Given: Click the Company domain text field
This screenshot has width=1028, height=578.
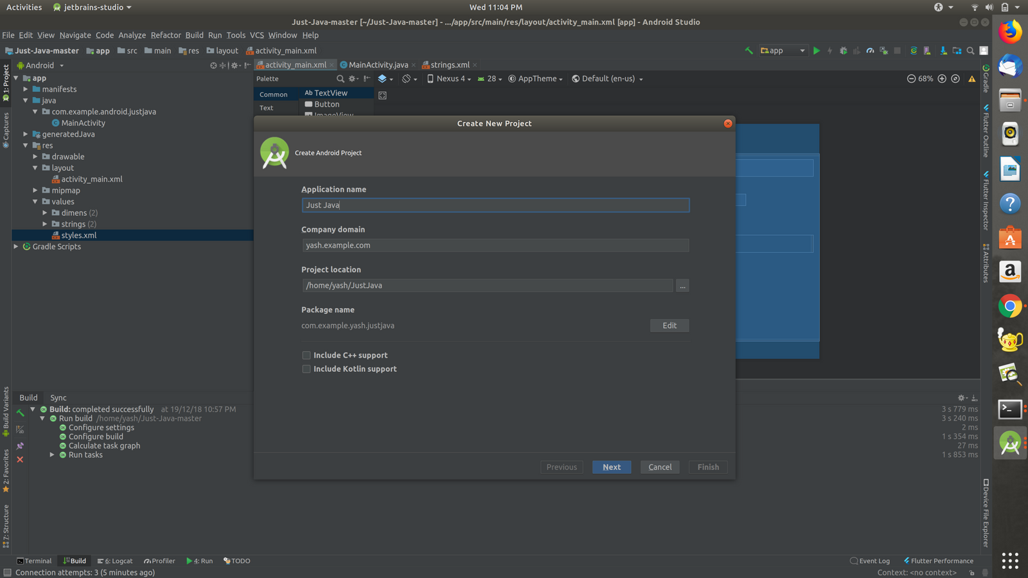Looking at the screenshot, I should (x=495, y=245).
